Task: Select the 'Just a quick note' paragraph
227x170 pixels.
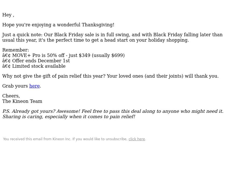Action: tap(112, 37)
